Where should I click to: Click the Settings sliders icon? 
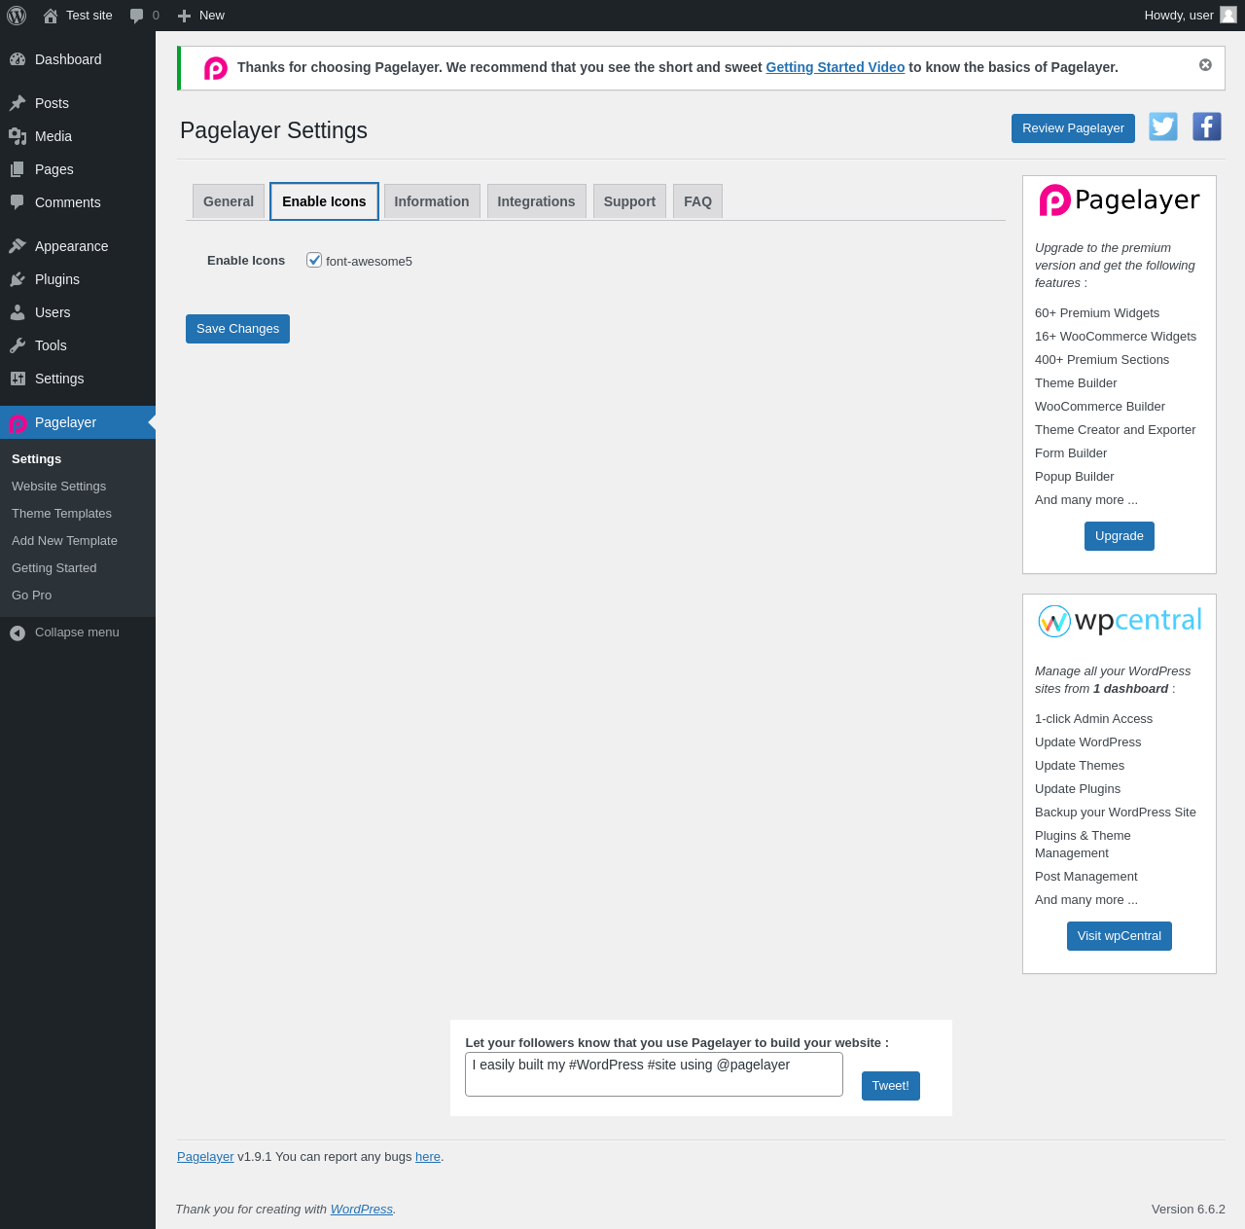18,379
